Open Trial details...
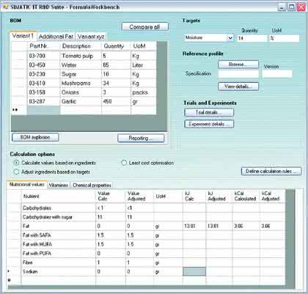This screenshot has width=308, height=294. click(x=209, y=112)
